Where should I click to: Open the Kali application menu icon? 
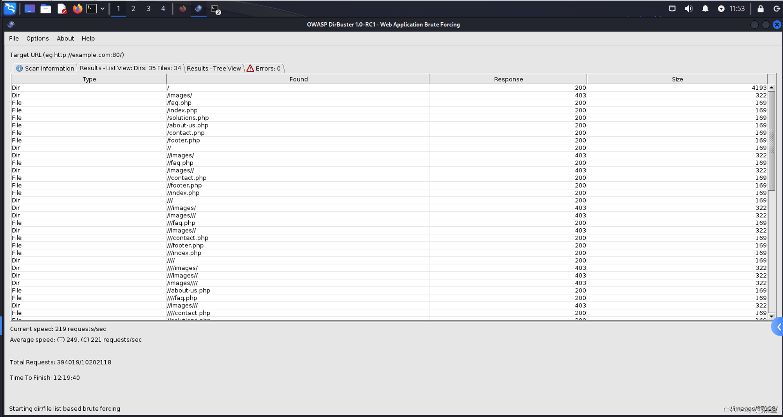pyautogui.click(x=10, y=8)
